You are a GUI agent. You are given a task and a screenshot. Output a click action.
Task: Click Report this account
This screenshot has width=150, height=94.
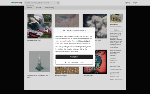(x=116, y=79)
